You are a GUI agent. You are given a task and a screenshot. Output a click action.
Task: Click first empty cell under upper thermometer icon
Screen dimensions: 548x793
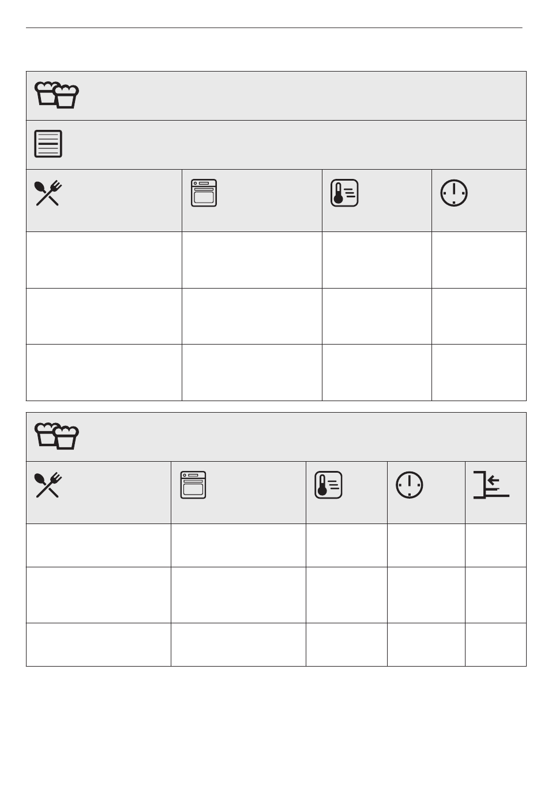(377, 260)
